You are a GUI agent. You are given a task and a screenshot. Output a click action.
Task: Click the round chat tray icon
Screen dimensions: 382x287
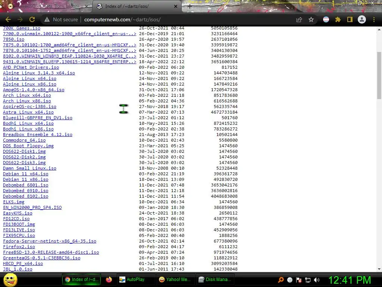click(x=289, y=280)
